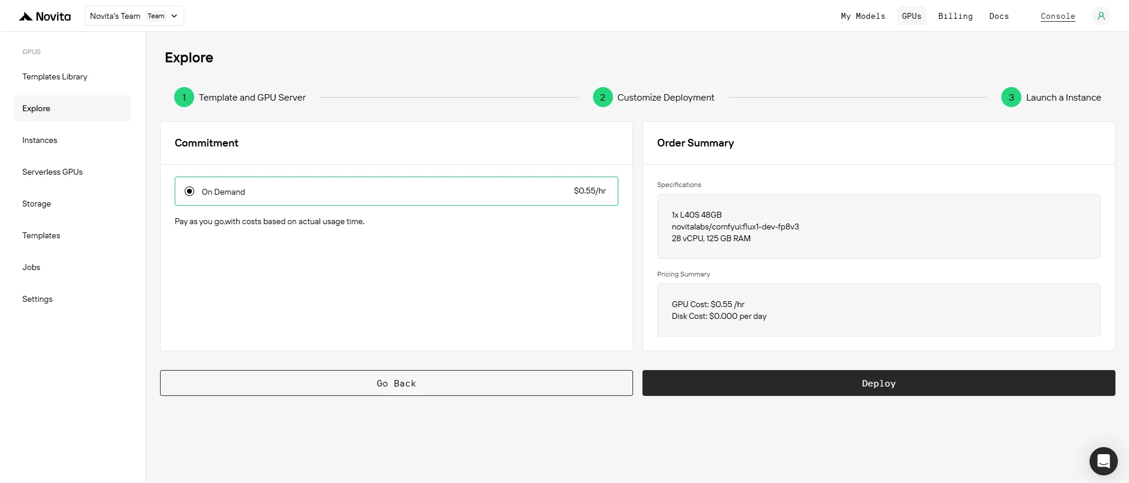Click the $0.55/hr price text
The height and width of the screenshot is (483, 1129).
pos(590,191)
